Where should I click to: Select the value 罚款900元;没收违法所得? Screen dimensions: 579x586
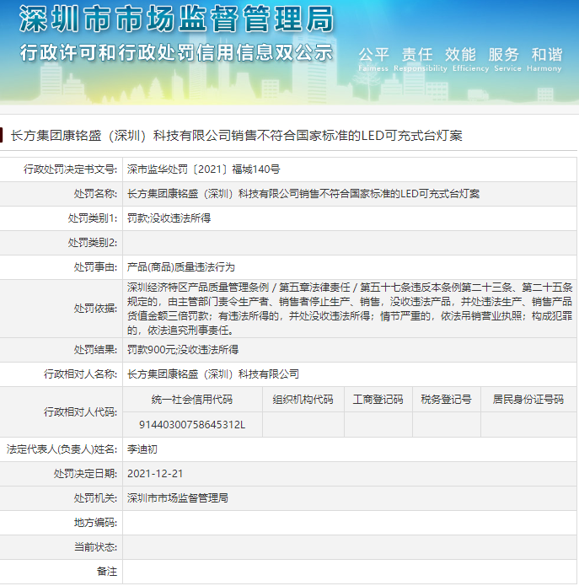point(183,350)
